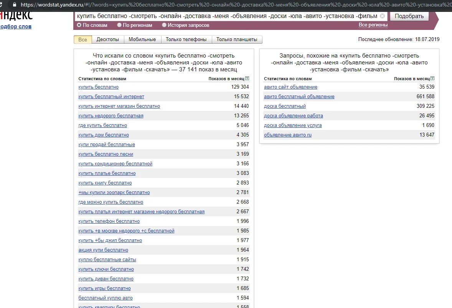Click the browser address bar URL
The width and height of the screenshot is (452, 308).
tap(236, 5)
